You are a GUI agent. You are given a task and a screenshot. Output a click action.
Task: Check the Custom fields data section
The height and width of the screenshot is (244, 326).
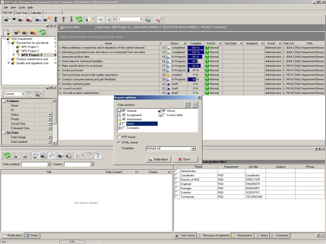tap(164, 115)
